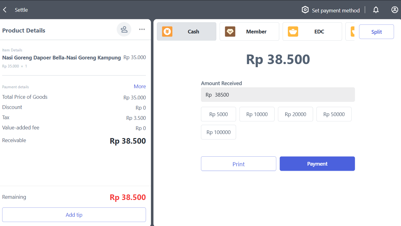Select the Rp 5000 quick amount
The image size is (401, 226).
(218, 114)
